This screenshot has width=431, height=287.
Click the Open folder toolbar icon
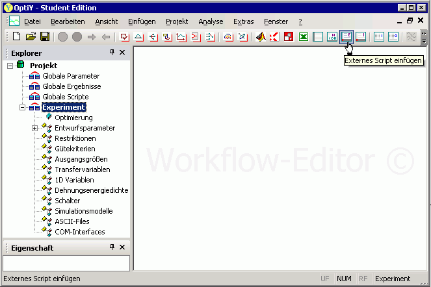tap(31, 37)
